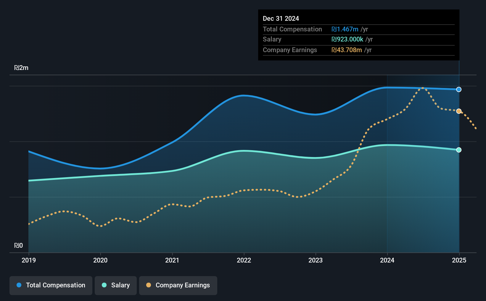486x301 pixels.
Task: Click the ₪1.467m total compensation value
Action: (x=345, y=29)
